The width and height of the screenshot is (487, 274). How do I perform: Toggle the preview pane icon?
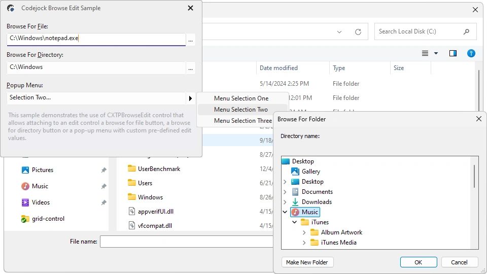[x=453, y=53]
